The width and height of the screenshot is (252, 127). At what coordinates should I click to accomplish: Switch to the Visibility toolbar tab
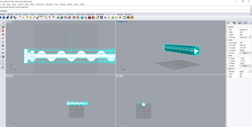52,14
